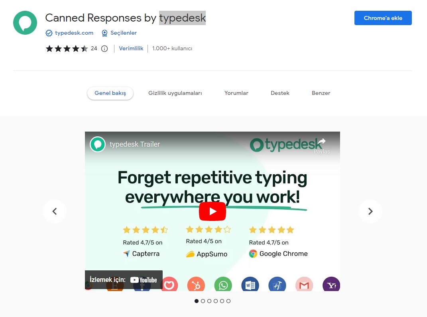Click the red heart-shaped app icon in video
Image resolution: width=427 pixels, height=317 pixels.
169,284
